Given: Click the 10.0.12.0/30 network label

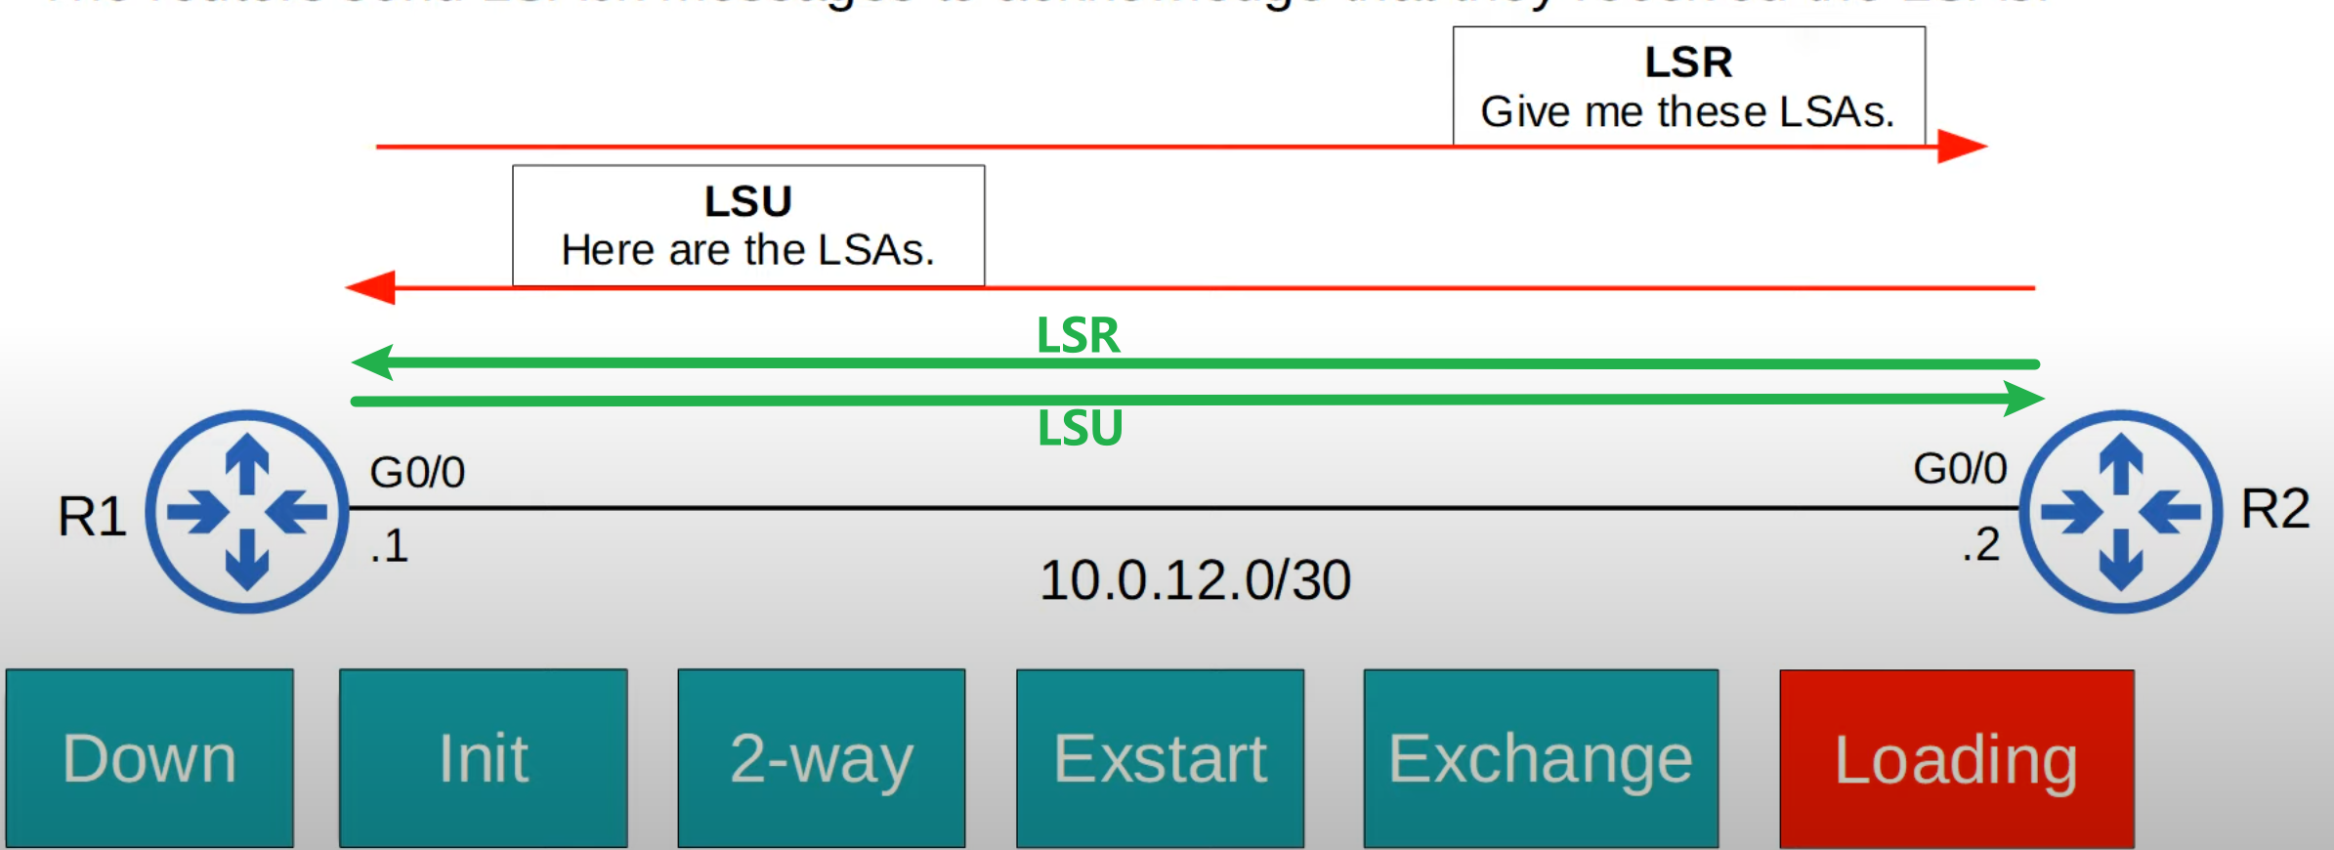Looking at the screenshot, I should click(1195, 580).
